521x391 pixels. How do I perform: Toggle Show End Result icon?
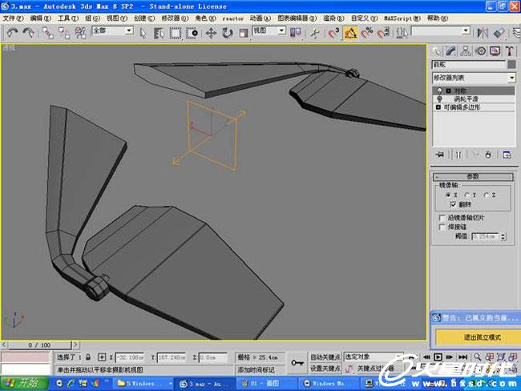(x=458, y=155)
